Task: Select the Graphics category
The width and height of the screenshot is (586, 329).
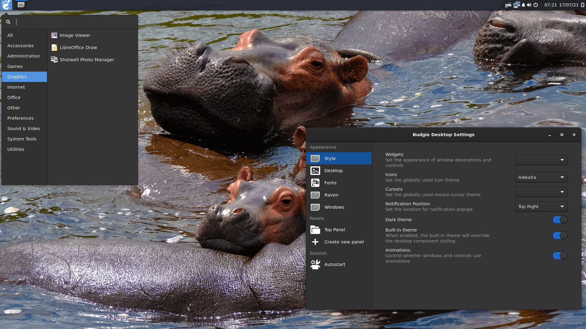Action: [24, 77]
